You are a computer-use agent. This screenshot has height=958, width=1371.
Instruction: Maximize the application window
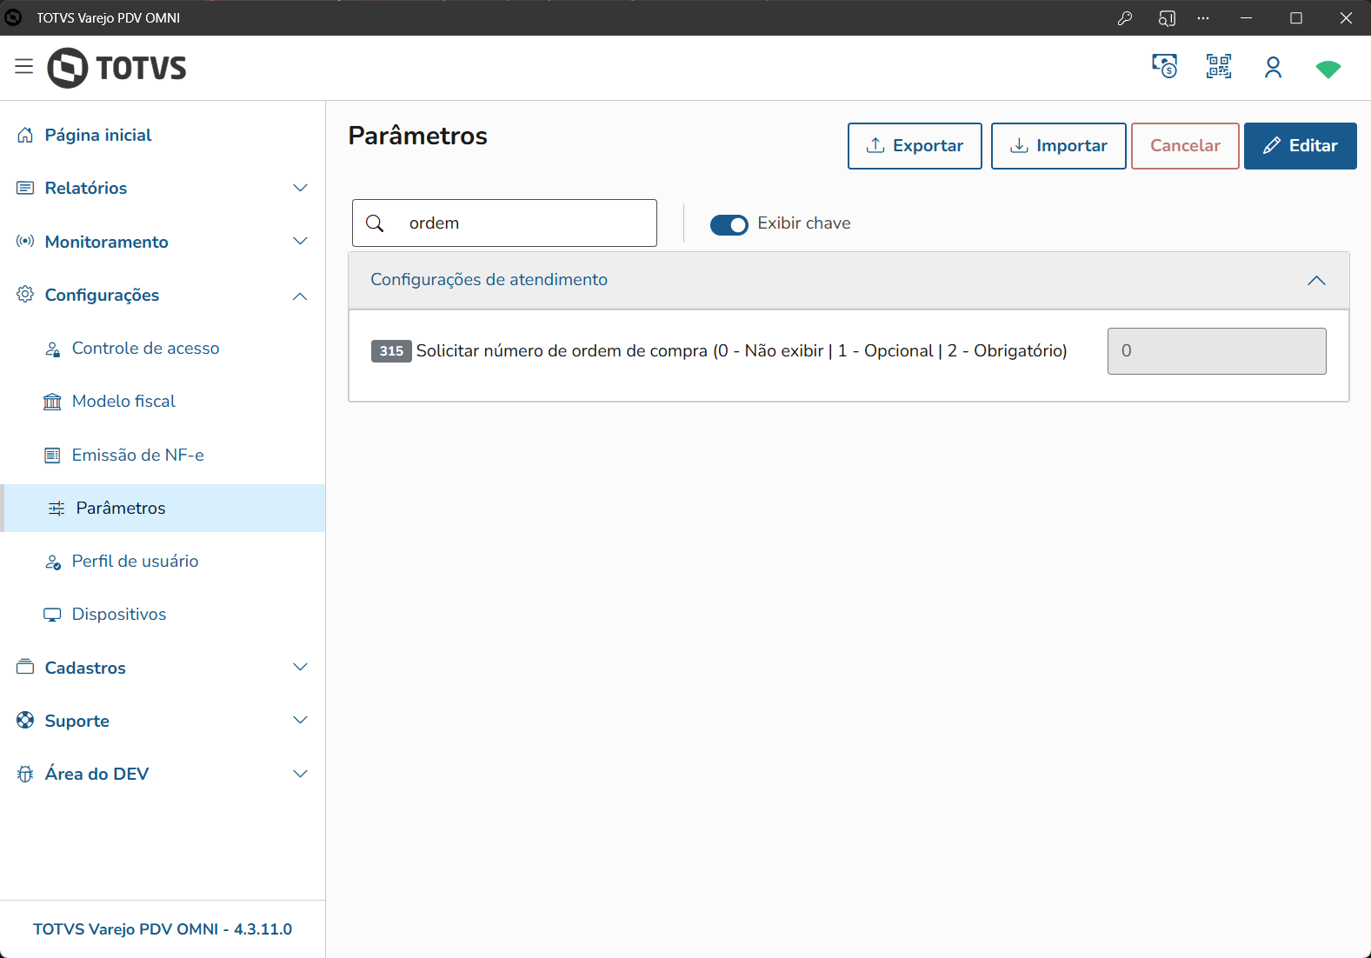1296,18
